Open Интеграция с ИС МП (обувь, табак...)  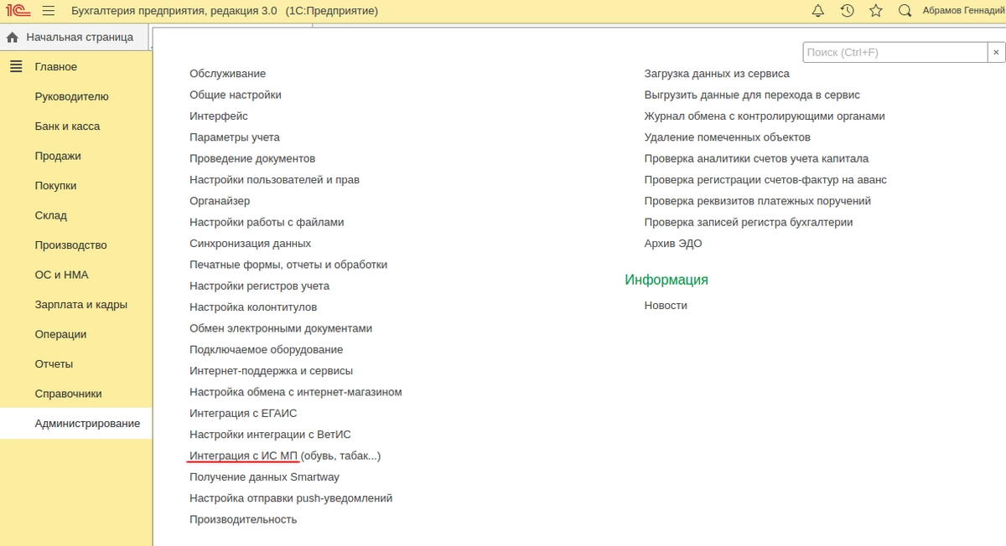(x=285, y=456)
